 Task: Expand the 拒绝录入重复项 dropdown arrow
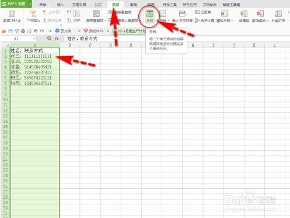141,20
